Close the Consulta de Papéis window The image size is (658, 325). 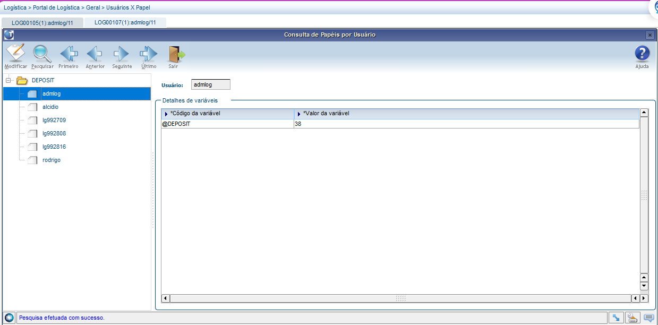(650, 35)
